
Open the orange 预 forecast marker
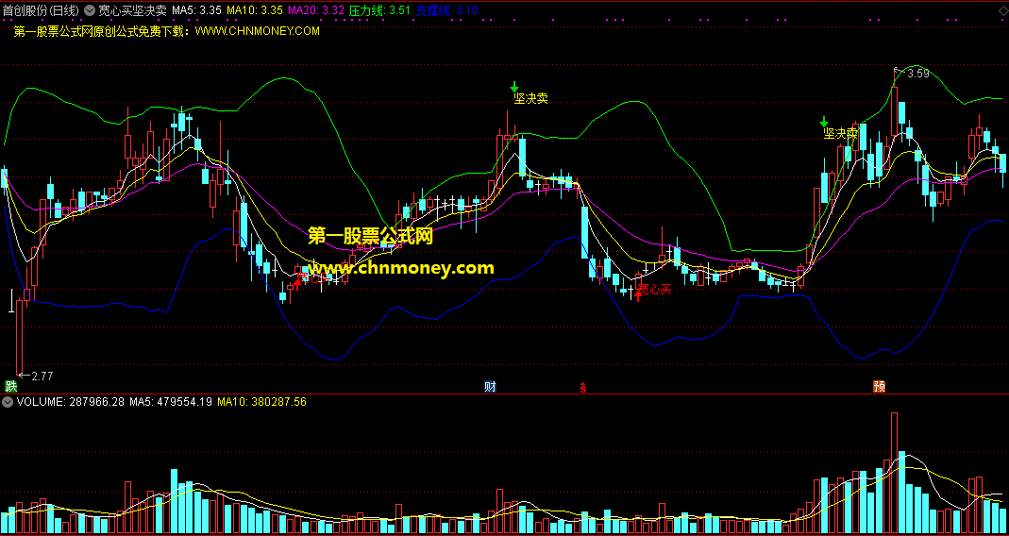pos(879,387)
